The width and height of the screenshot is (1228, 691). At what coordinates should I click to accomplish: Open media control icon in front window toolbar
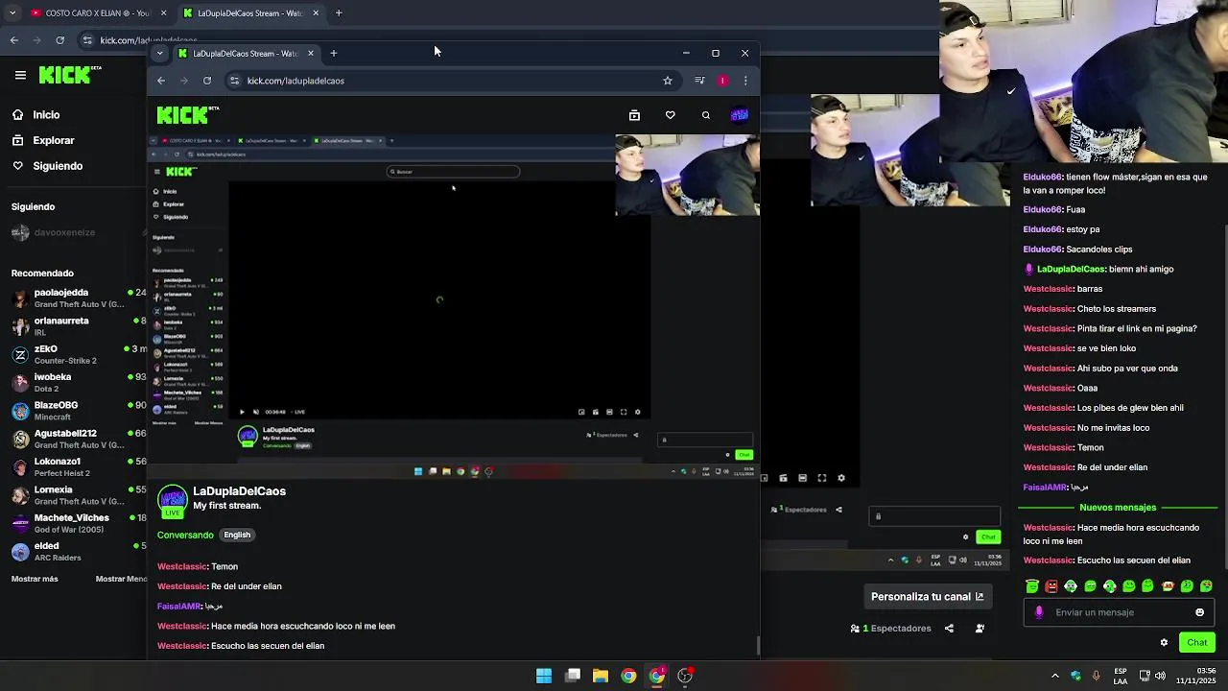pyautogui.click(x=699, y=81)
